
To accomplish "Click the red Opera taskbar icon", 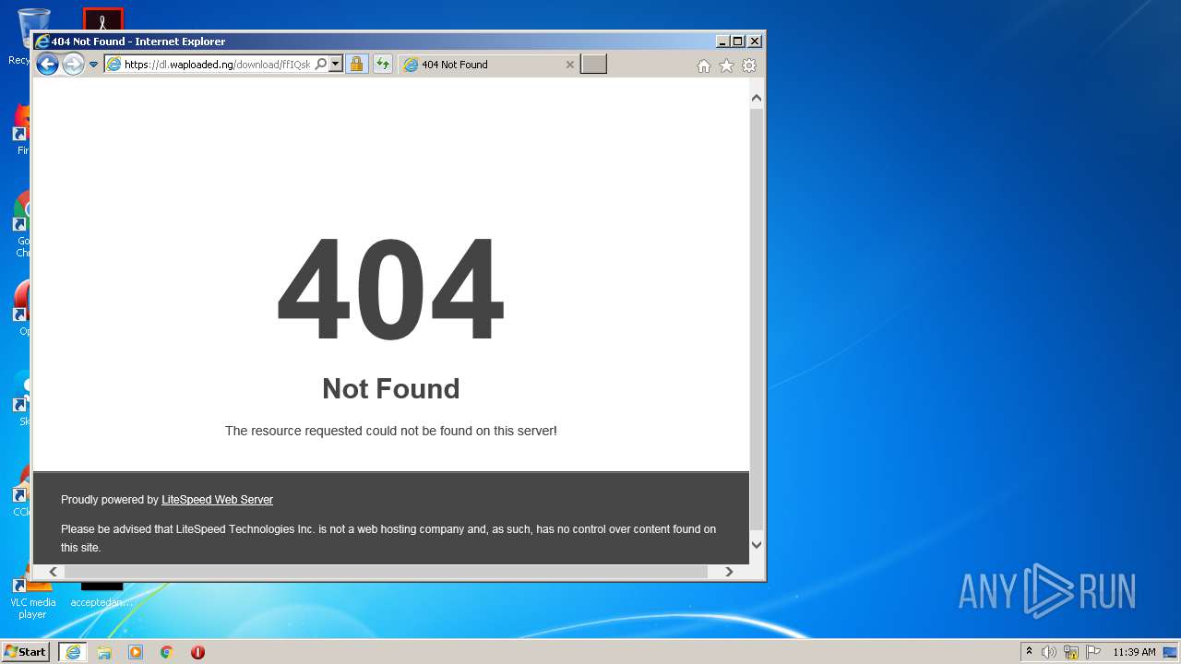I will click(197, 652).
